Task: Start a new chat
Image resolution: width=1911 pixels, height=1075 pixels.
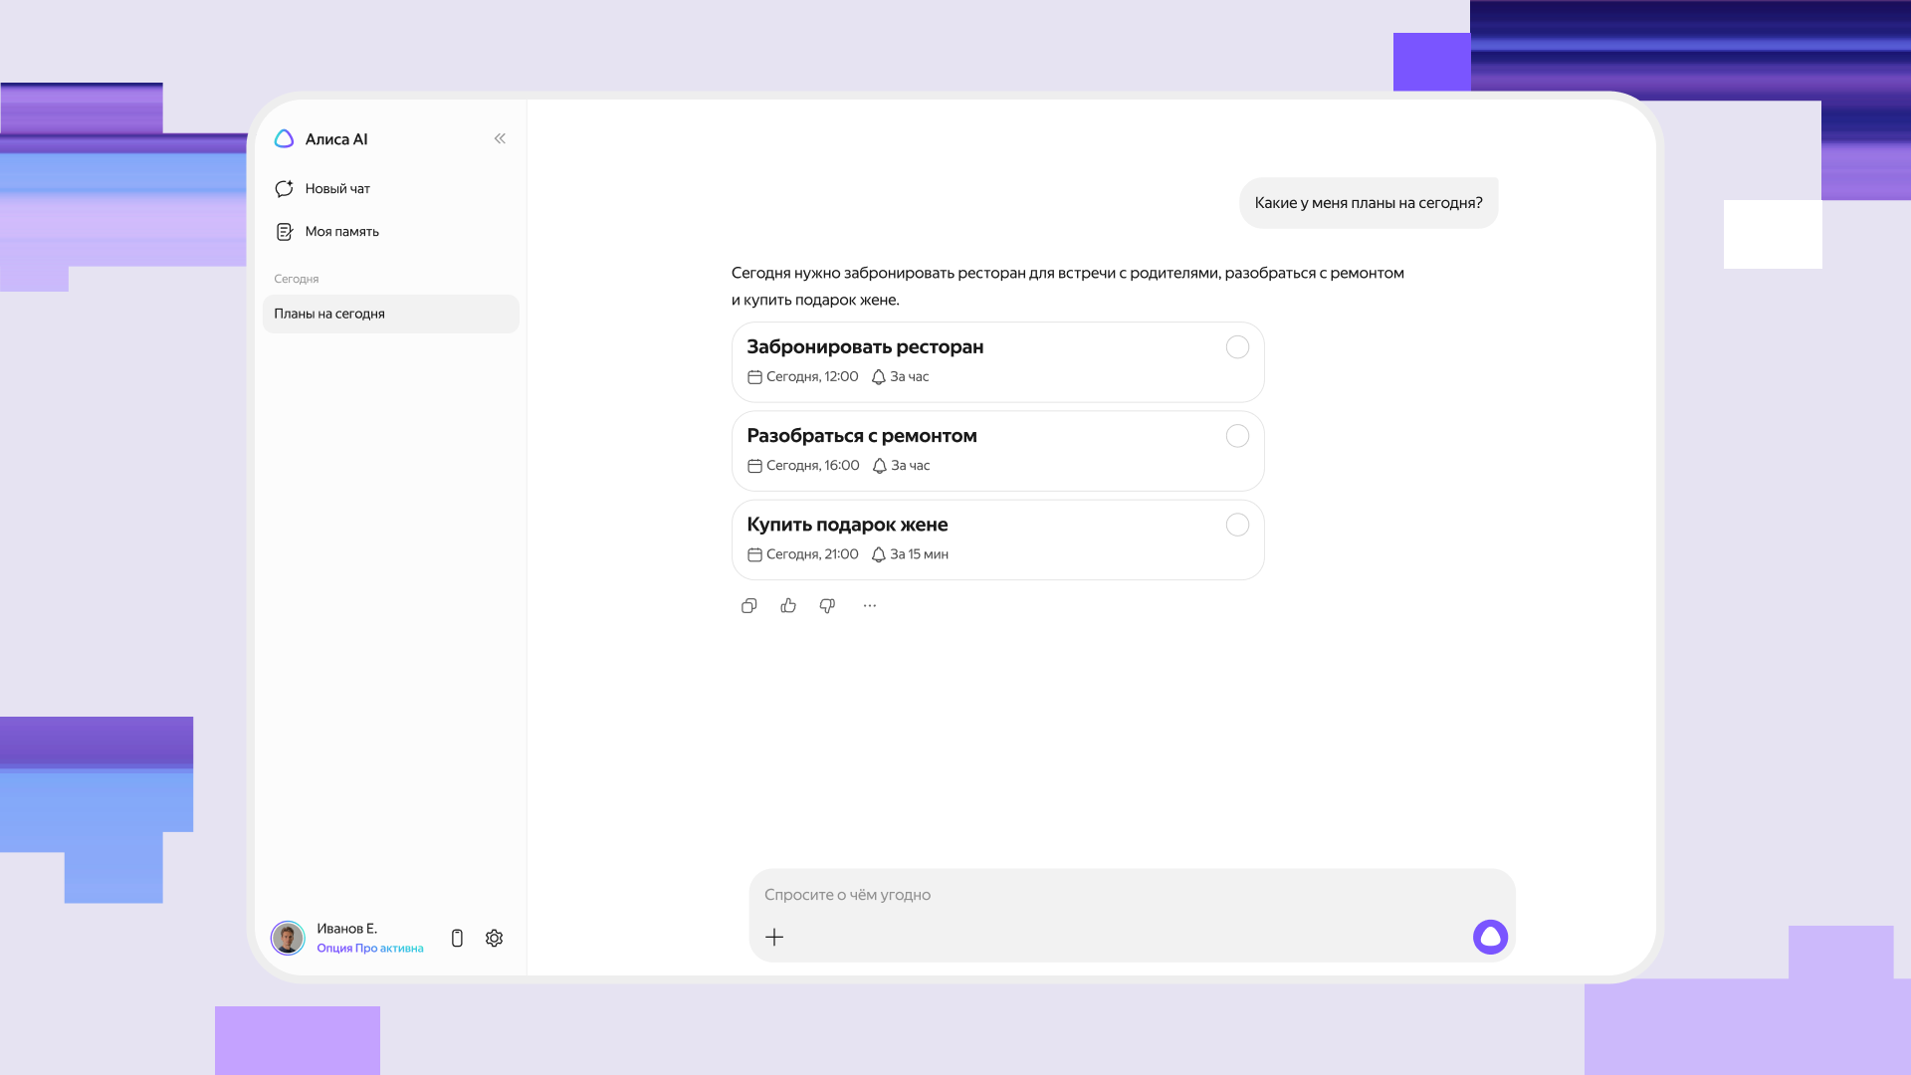Action: click(x=336, y=189)
